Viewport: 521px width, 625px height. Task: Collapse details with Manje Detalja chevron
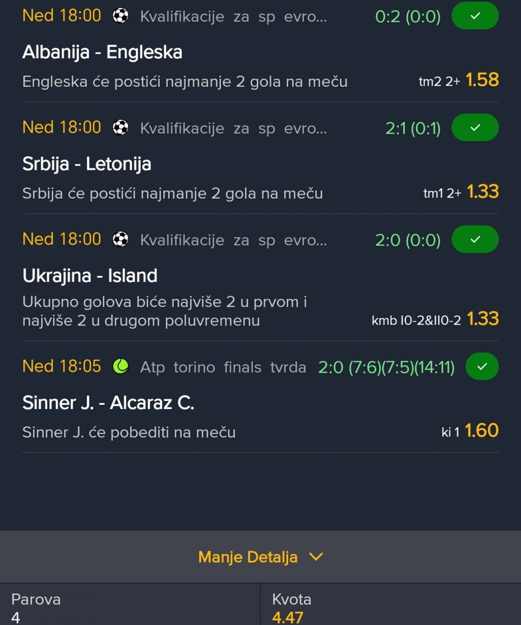(x=315, y=557)
